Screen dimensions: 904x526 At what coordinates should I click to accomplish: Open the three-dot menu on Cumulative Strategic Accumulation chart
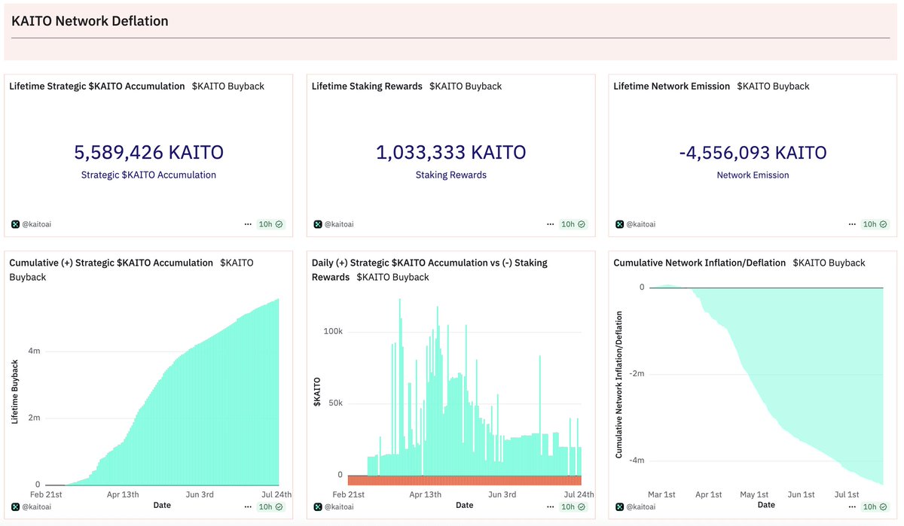(248, 507)
